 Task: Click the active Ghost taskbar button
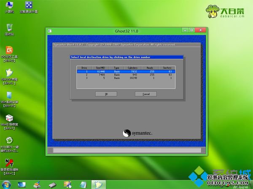(x=99, y=185)
